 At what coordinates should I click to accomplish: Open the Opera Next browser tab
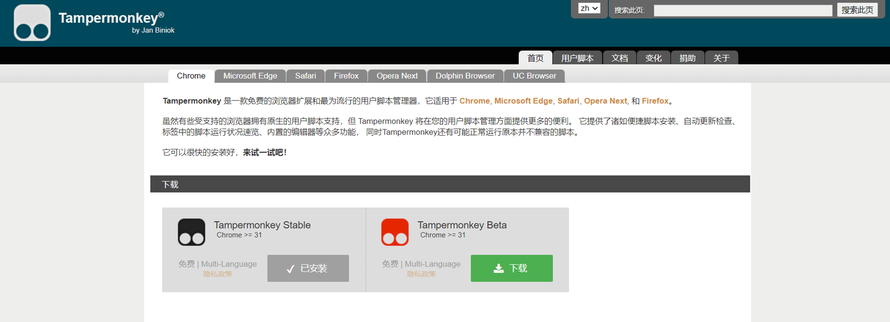[397, 76]
